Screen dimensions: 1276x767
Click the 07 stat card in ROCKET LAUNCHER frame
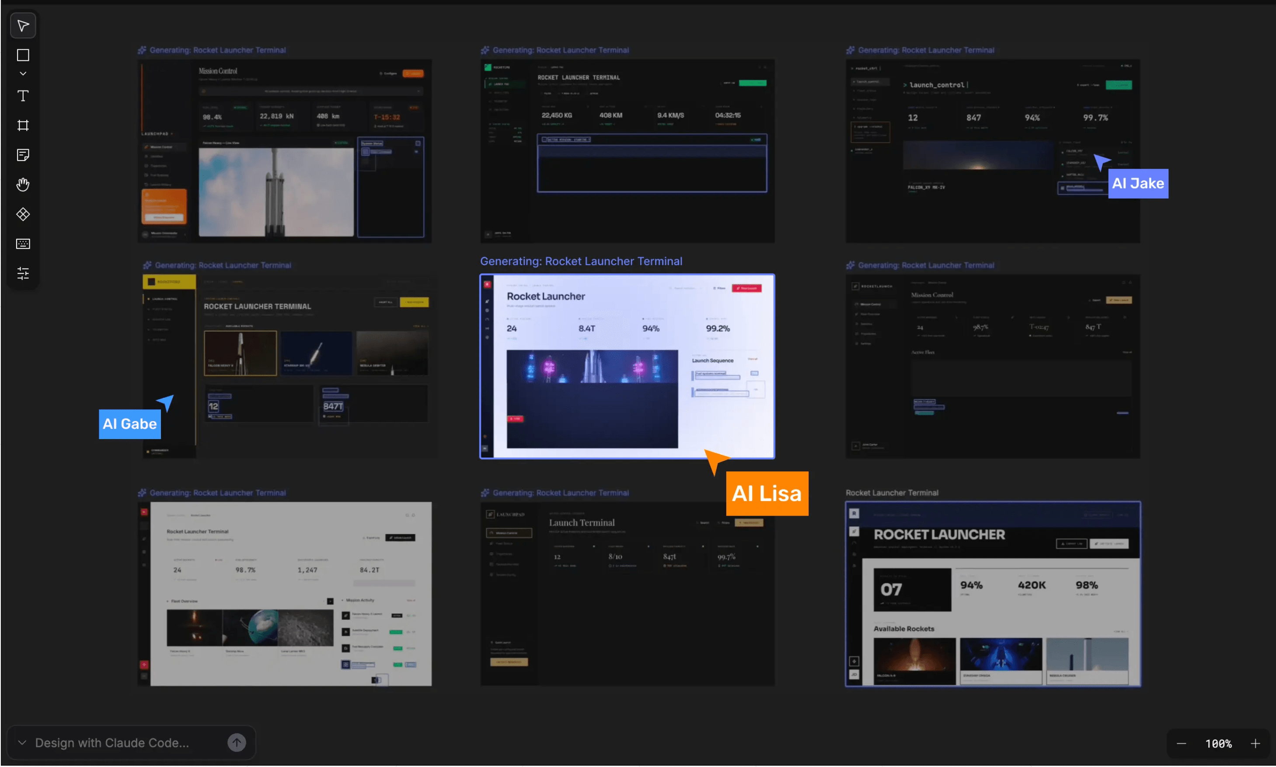pos(912,590)
